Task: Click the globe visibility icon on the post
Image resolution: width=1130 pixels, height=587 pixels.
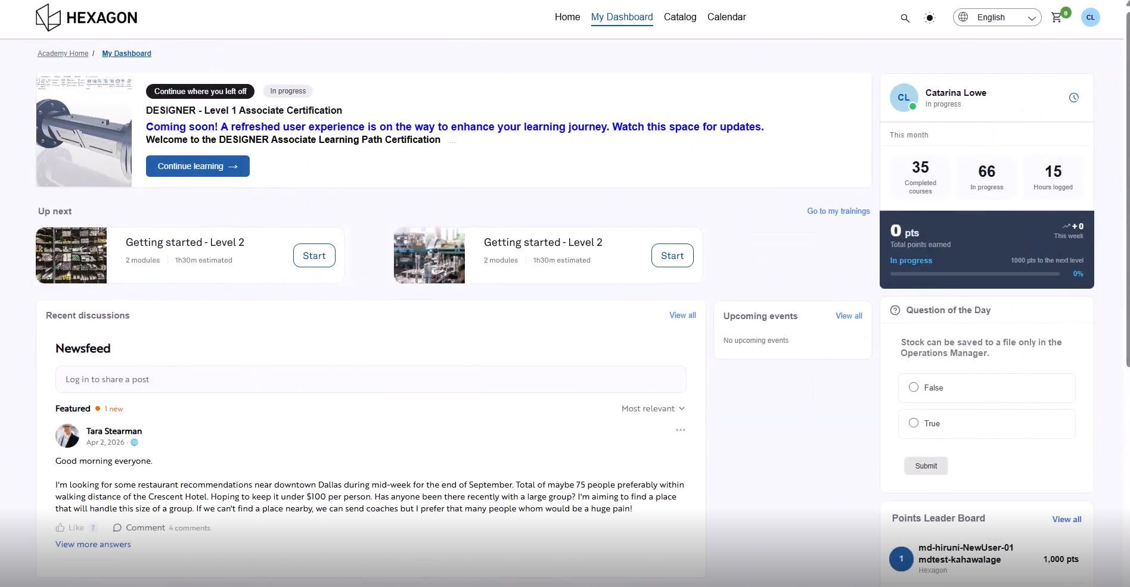Action: [134, 442]
